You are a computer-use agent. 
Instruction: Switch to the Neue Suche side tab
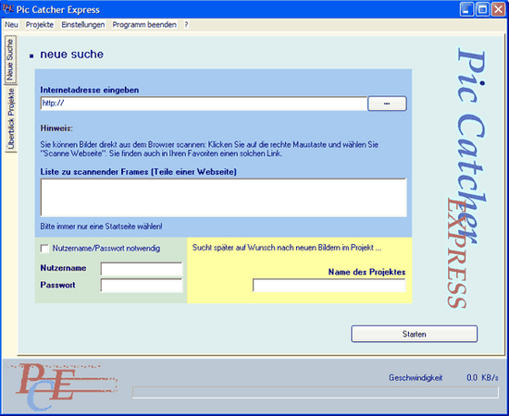(x=10, y=60)
